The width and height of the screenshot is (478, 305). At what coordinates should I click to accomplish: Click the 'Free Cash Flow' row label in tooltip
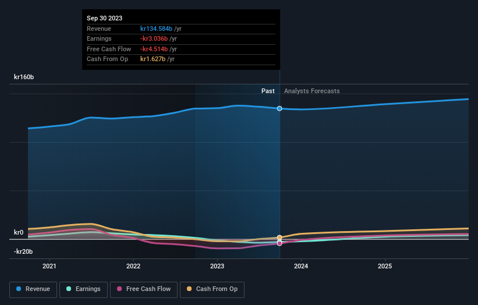tap(109, 49)
